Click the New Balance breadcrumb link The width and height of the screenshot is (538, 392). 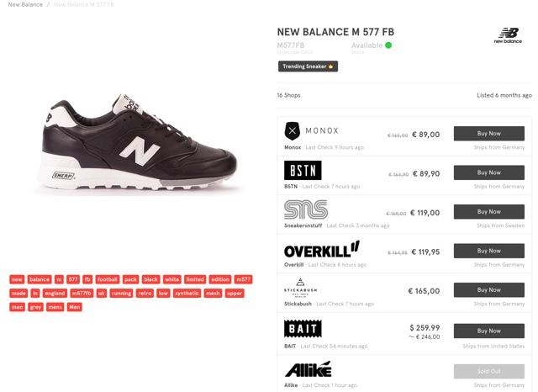coord(25,5)
